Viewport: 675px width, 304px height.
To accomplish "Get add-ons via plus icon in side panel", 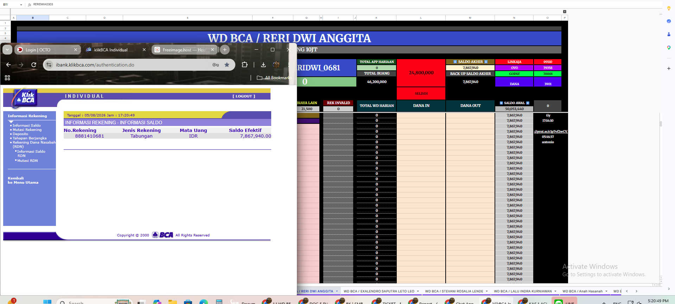I will (669, 68).
